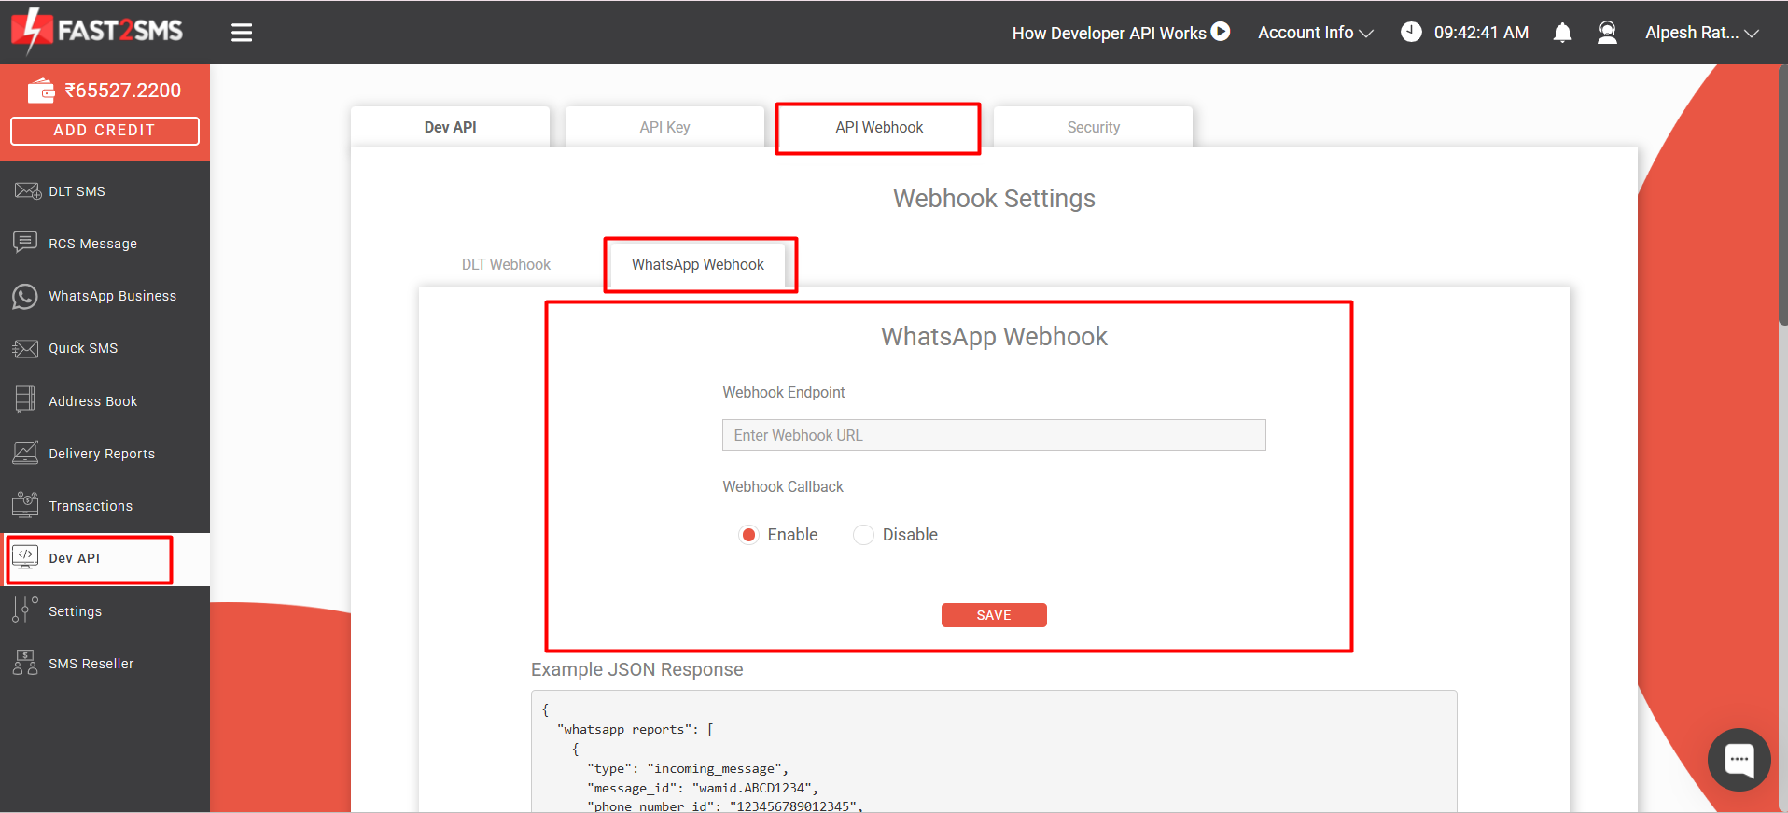This screenshot has width=1788, height=813.
Task: Open DLT SMS from the sidebar
Action: [x=105, y=191]
